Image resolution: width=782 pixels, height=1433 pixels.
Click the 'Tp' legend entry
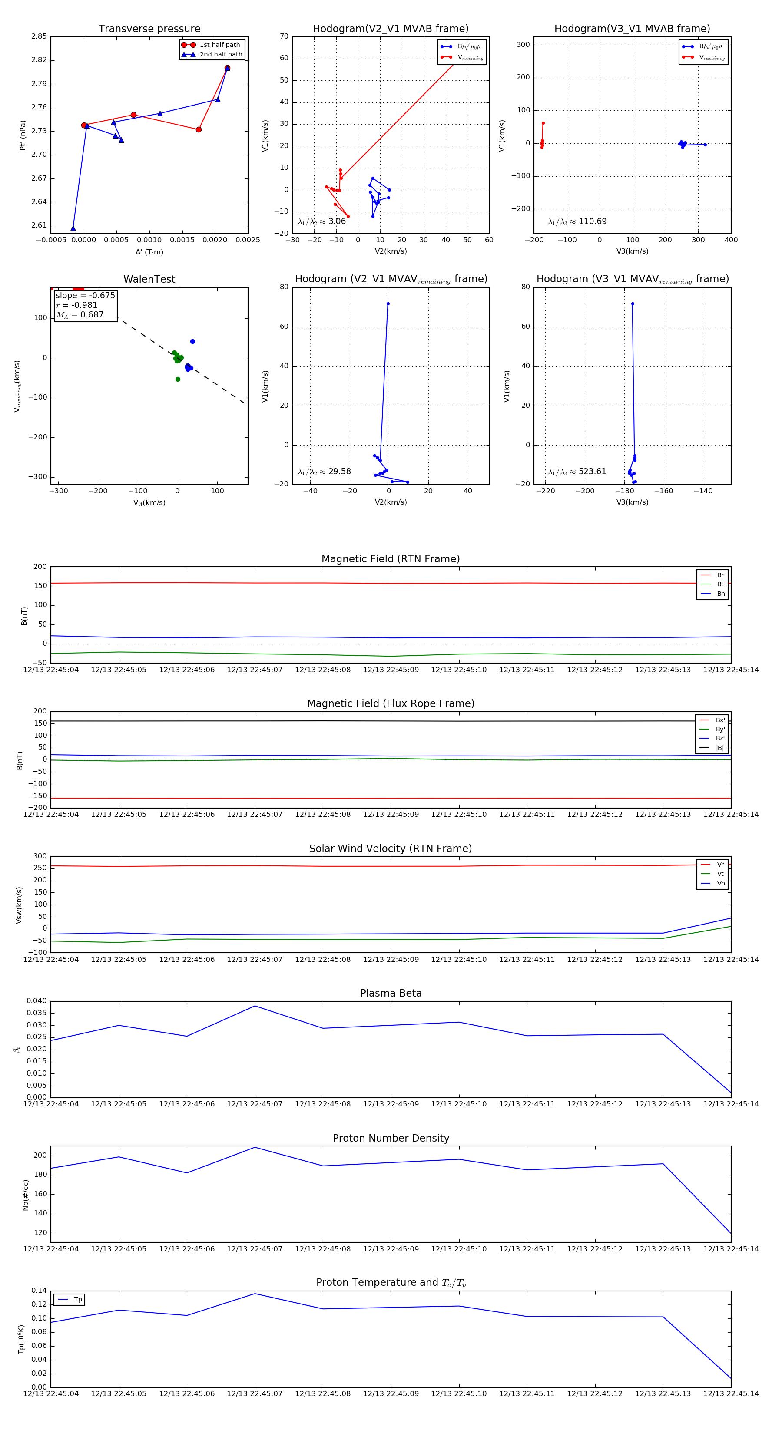coord(70,1300)
